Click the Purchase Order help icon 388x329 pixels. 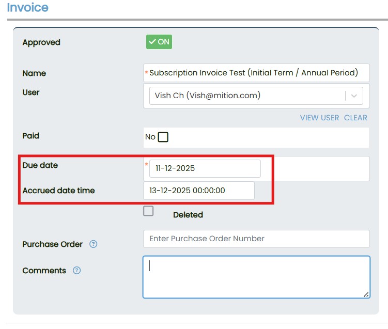(94, 244)
